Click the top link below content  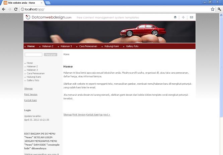coord(101,115)
